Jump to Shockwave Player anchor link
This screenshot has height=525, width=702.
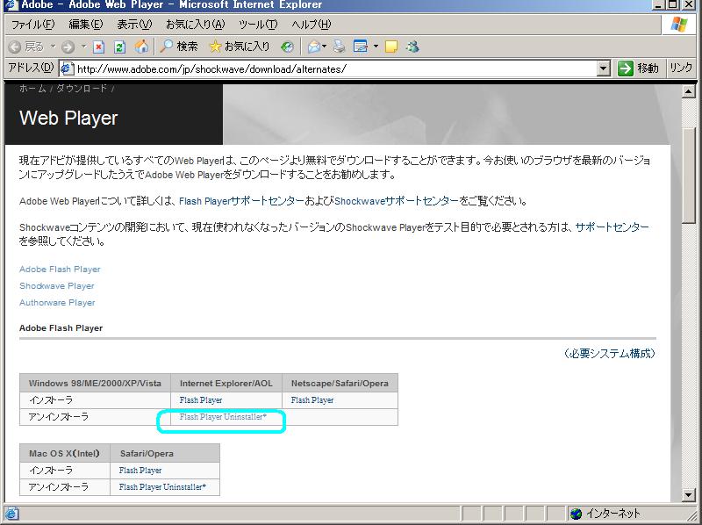[56, 286]
